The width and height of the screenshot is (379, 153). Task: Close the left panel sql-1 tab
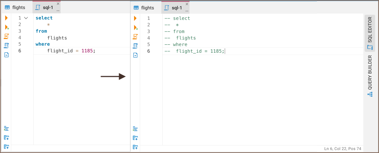pos(58,4)
